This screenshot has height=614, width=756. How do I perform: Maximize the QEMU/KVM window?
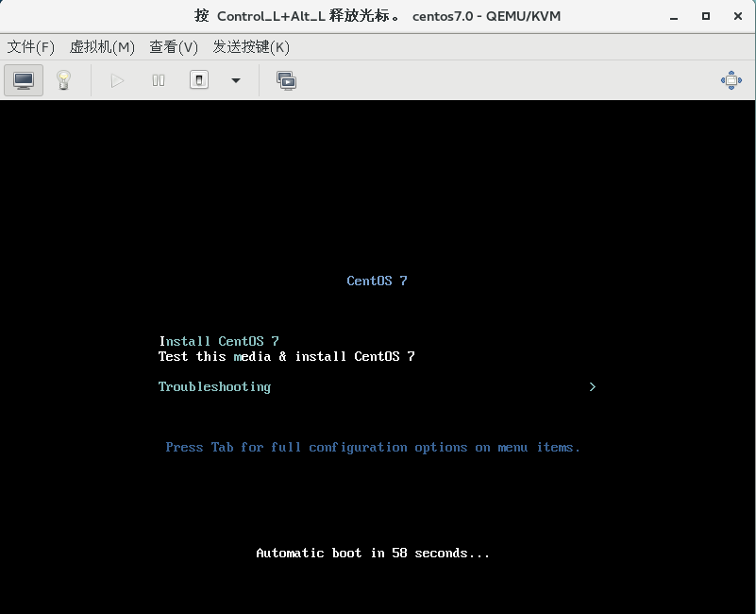[x=706, y=16]
